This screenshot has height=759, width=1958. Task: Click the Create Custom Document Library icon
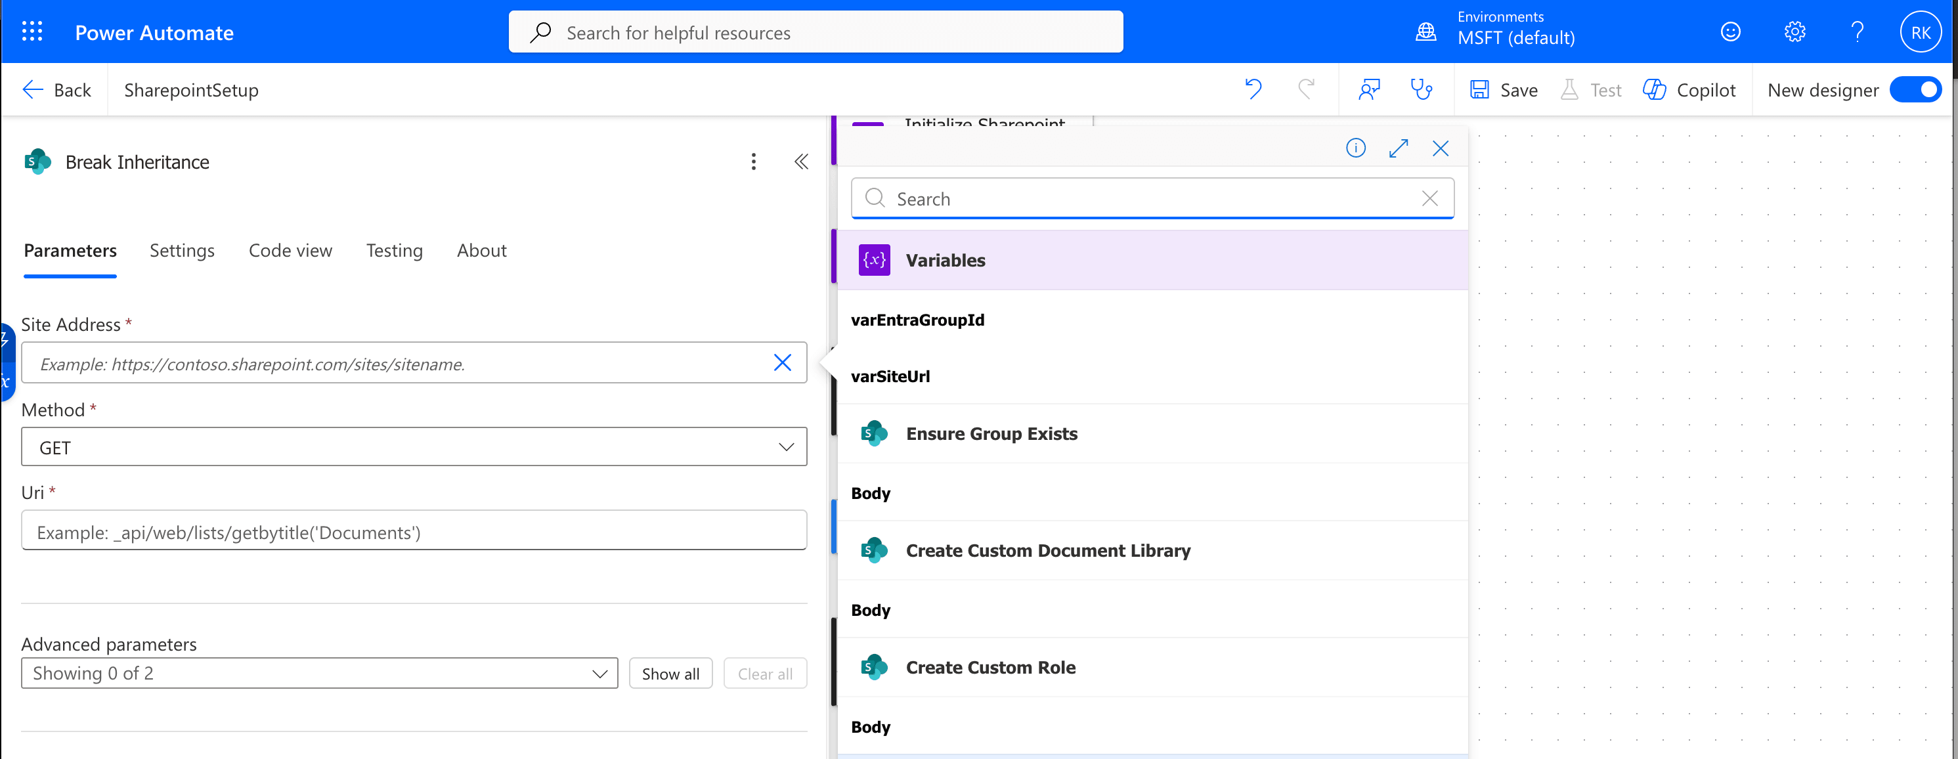(874, 550)
